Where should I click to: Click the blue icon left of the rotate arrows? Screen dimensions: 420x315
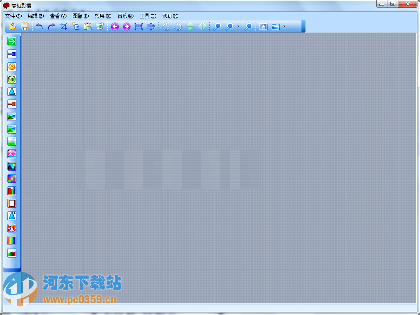click(151, 26)
